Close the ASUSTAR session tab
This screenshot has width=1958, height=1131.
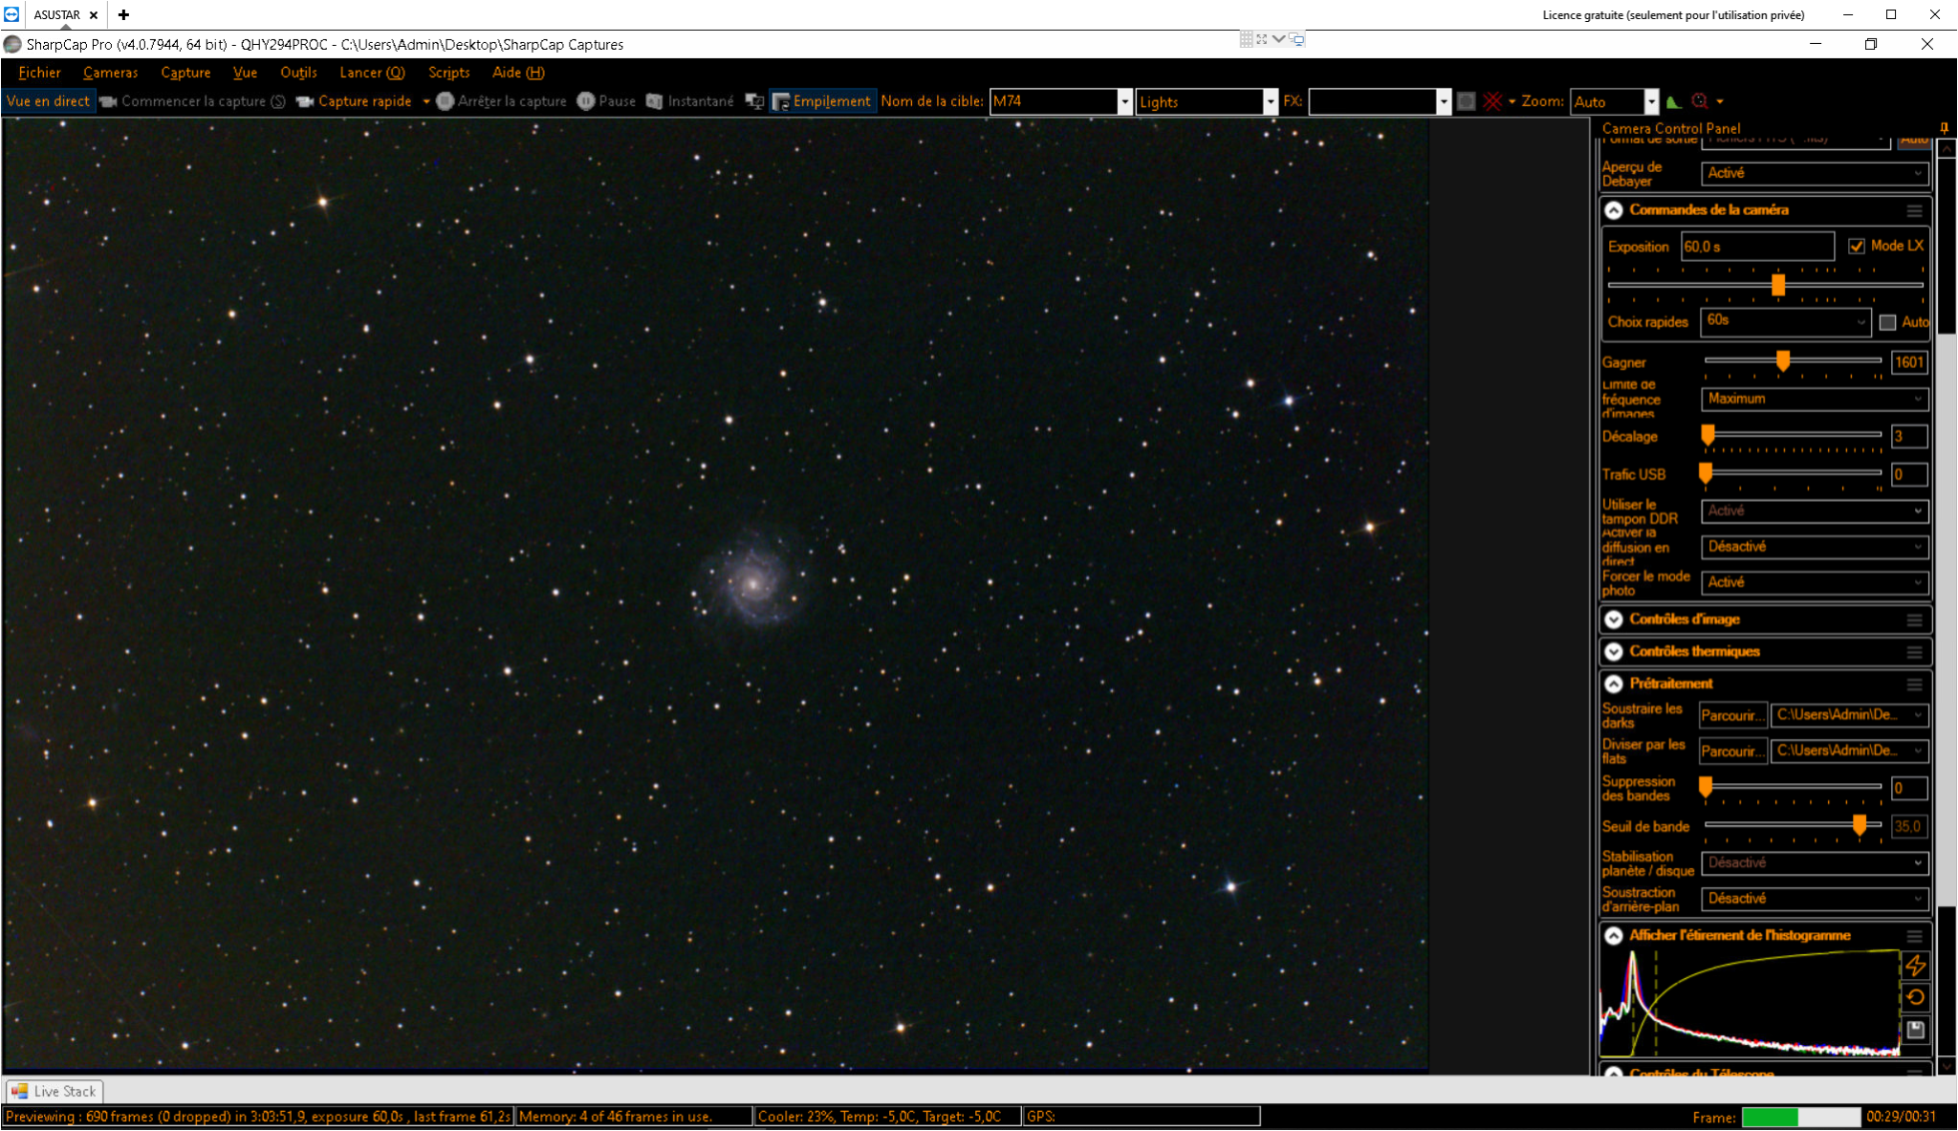coord(94,15)
